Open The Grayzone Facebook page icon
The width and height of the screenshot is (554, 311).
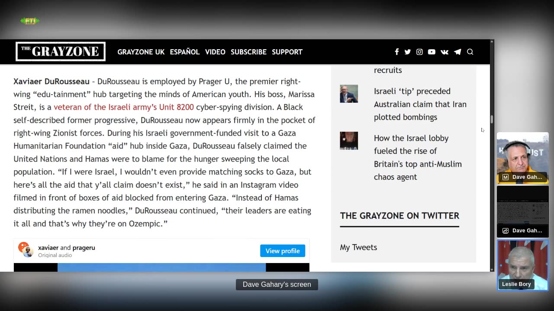pos(396,52)
